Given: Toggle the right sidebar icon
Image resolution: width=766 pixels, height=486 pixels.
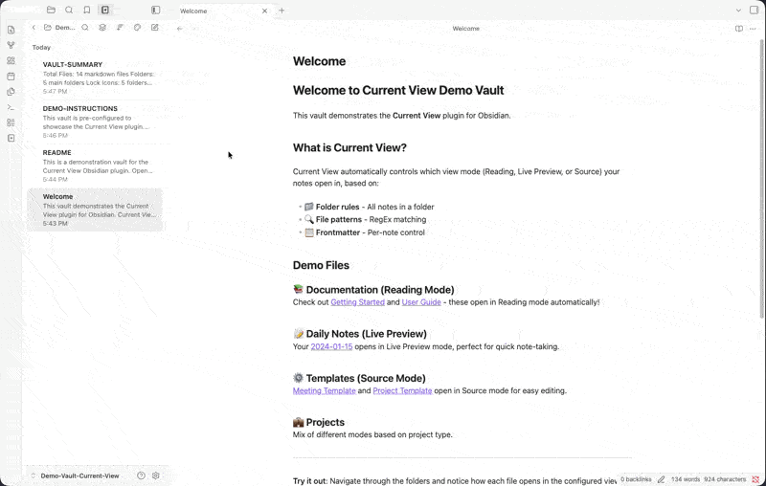Looking at the screenshot, I should [x=754, y=10].
